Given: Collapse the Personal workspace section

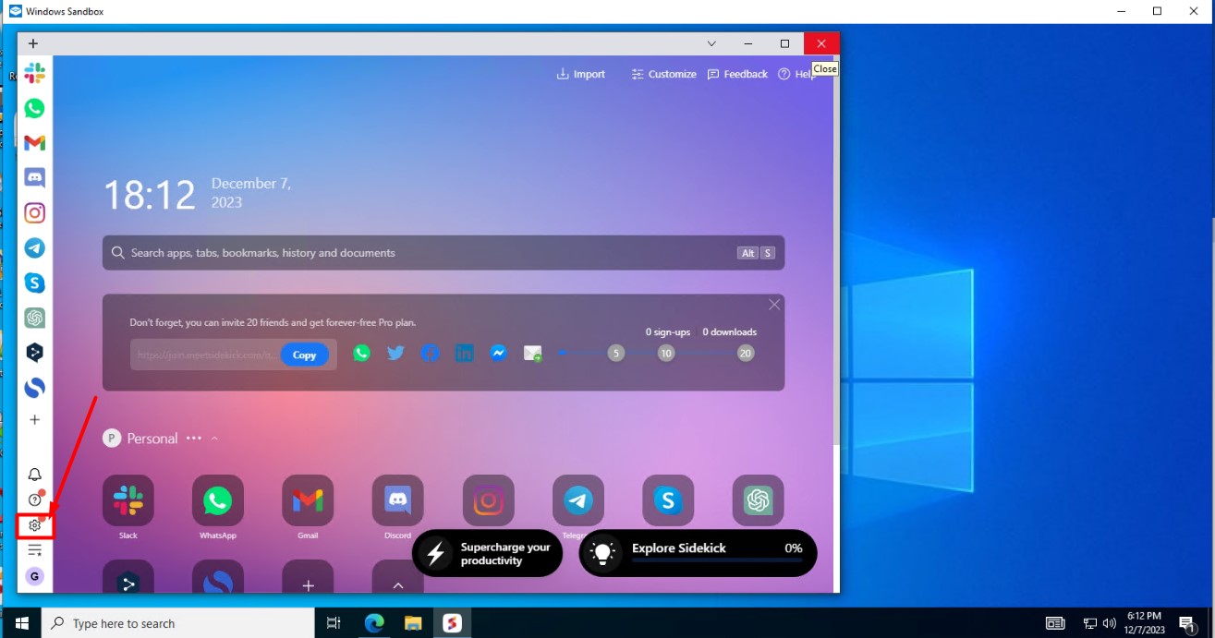Looking at the screenshot, I should (x=214, y=439).
